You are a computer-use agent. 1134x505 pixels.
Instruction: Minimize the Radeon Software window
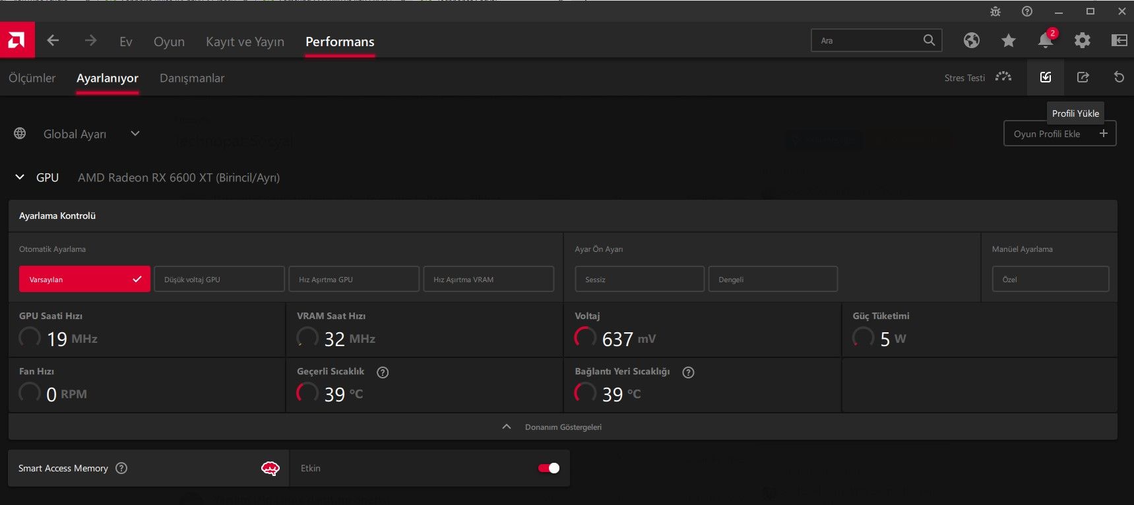1059,11
